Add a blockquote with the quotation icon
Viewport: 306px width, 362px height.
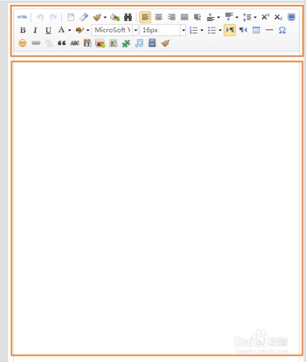62,43
